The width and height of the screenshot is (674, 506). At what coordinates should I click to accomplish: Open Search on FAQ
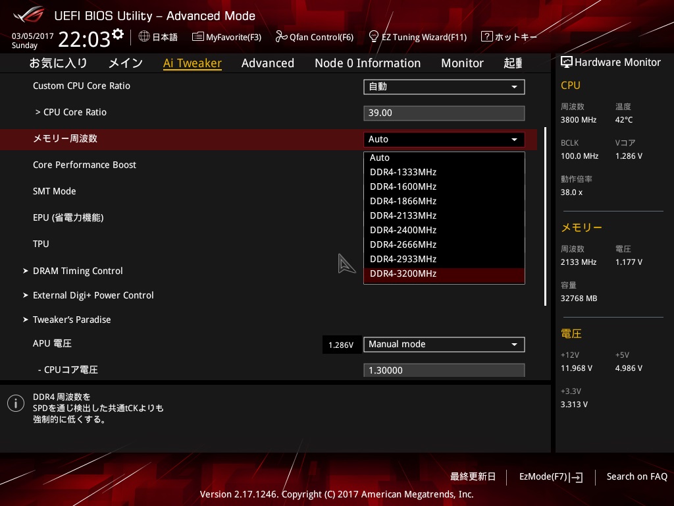[x=636, y=477]
